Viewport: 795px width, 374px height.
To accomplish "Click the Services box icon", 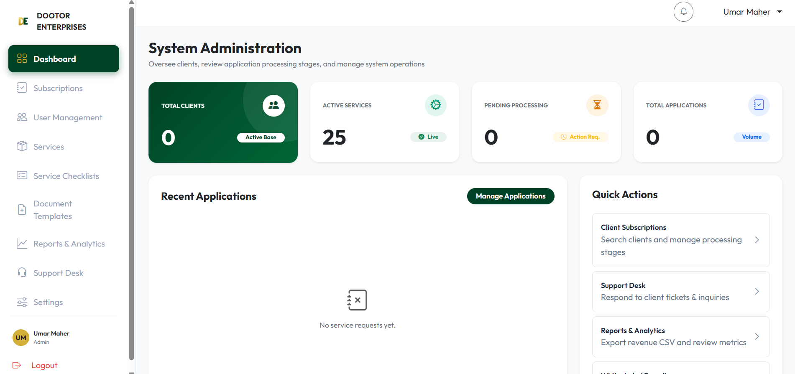I will coord(22,146).
